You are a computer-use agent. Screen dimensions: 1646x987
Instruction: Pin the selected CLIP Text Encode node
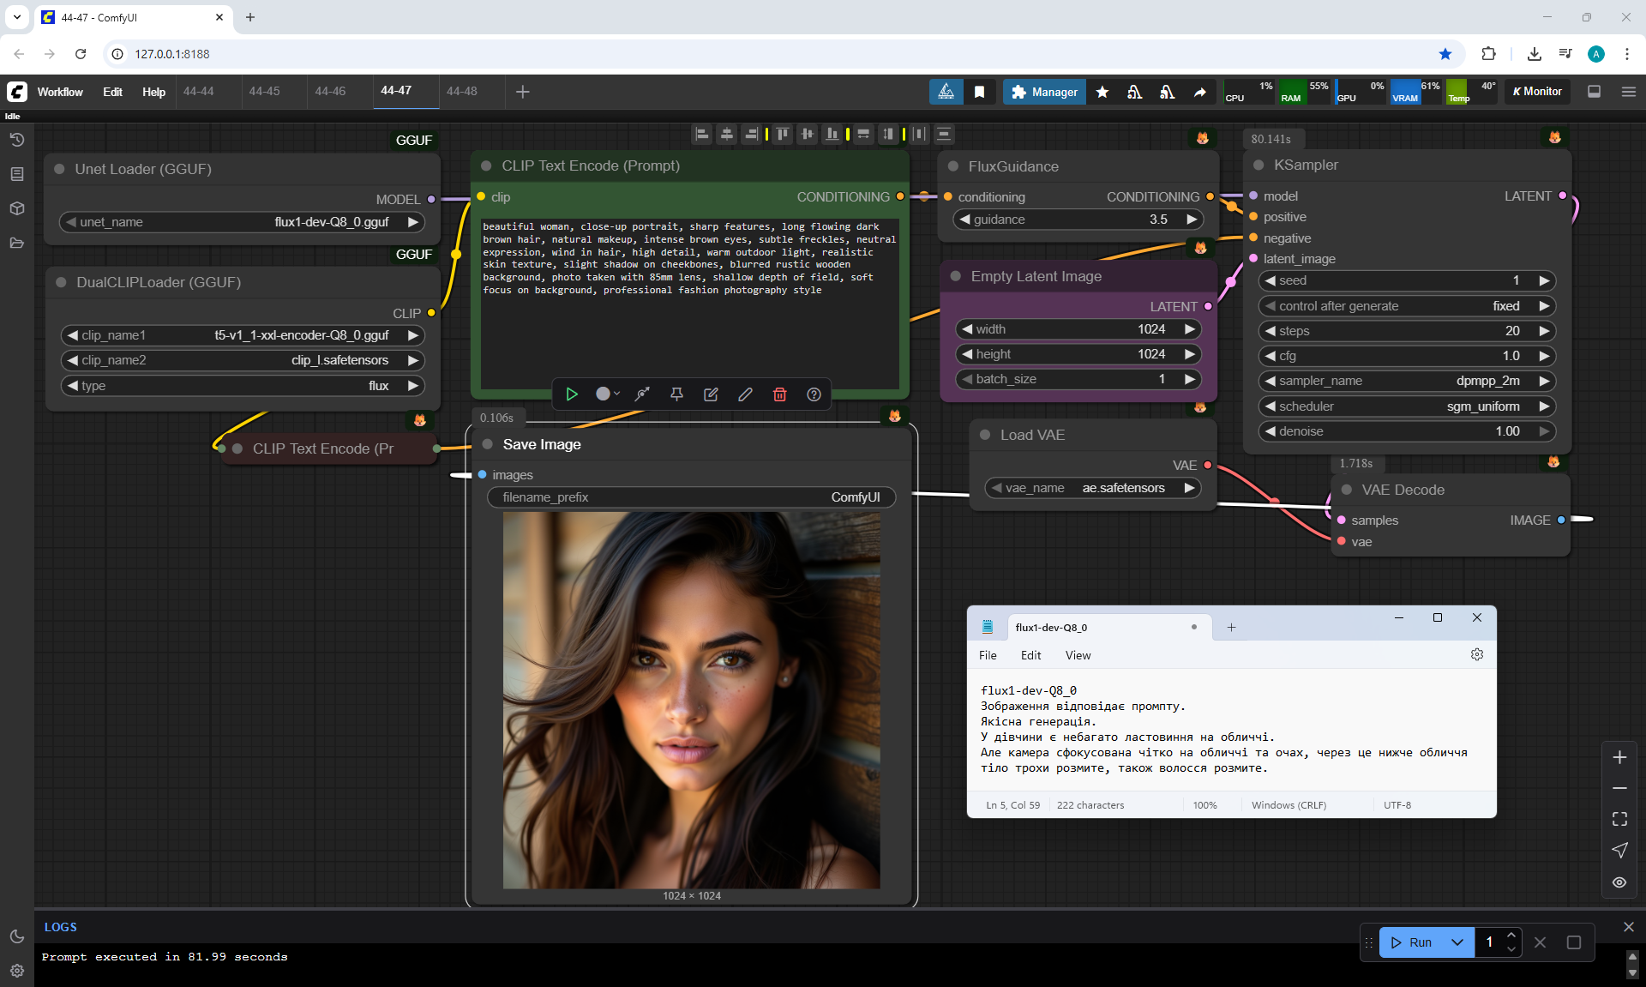point(676,394)
